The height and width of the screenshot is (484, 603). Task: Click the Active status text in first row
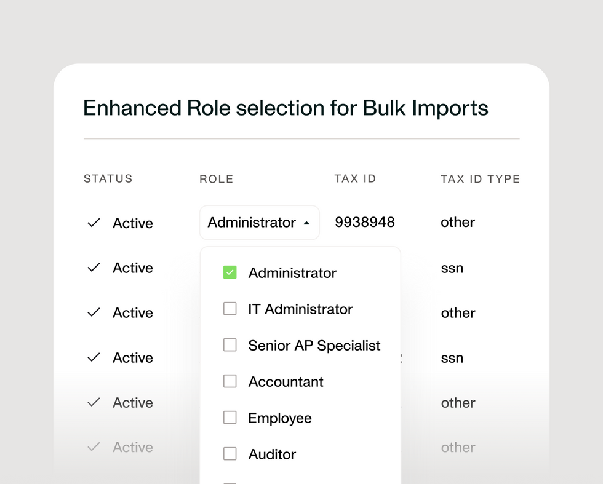[x=133, y=223]
